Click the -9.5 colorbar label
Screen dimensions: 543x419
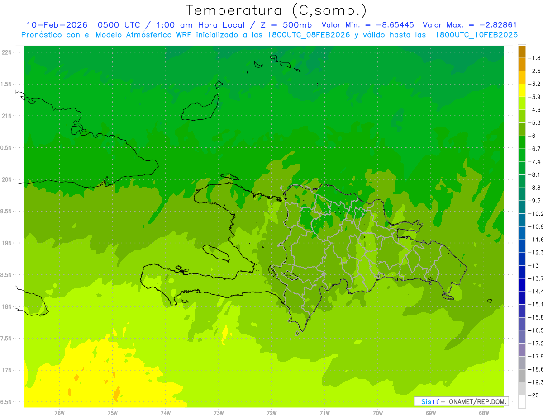point(534,200)
